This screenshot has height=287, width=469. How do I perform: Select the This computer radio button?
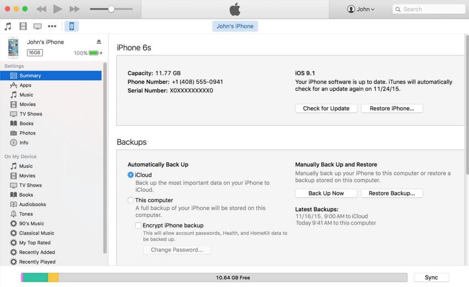[x=130, y=200]
